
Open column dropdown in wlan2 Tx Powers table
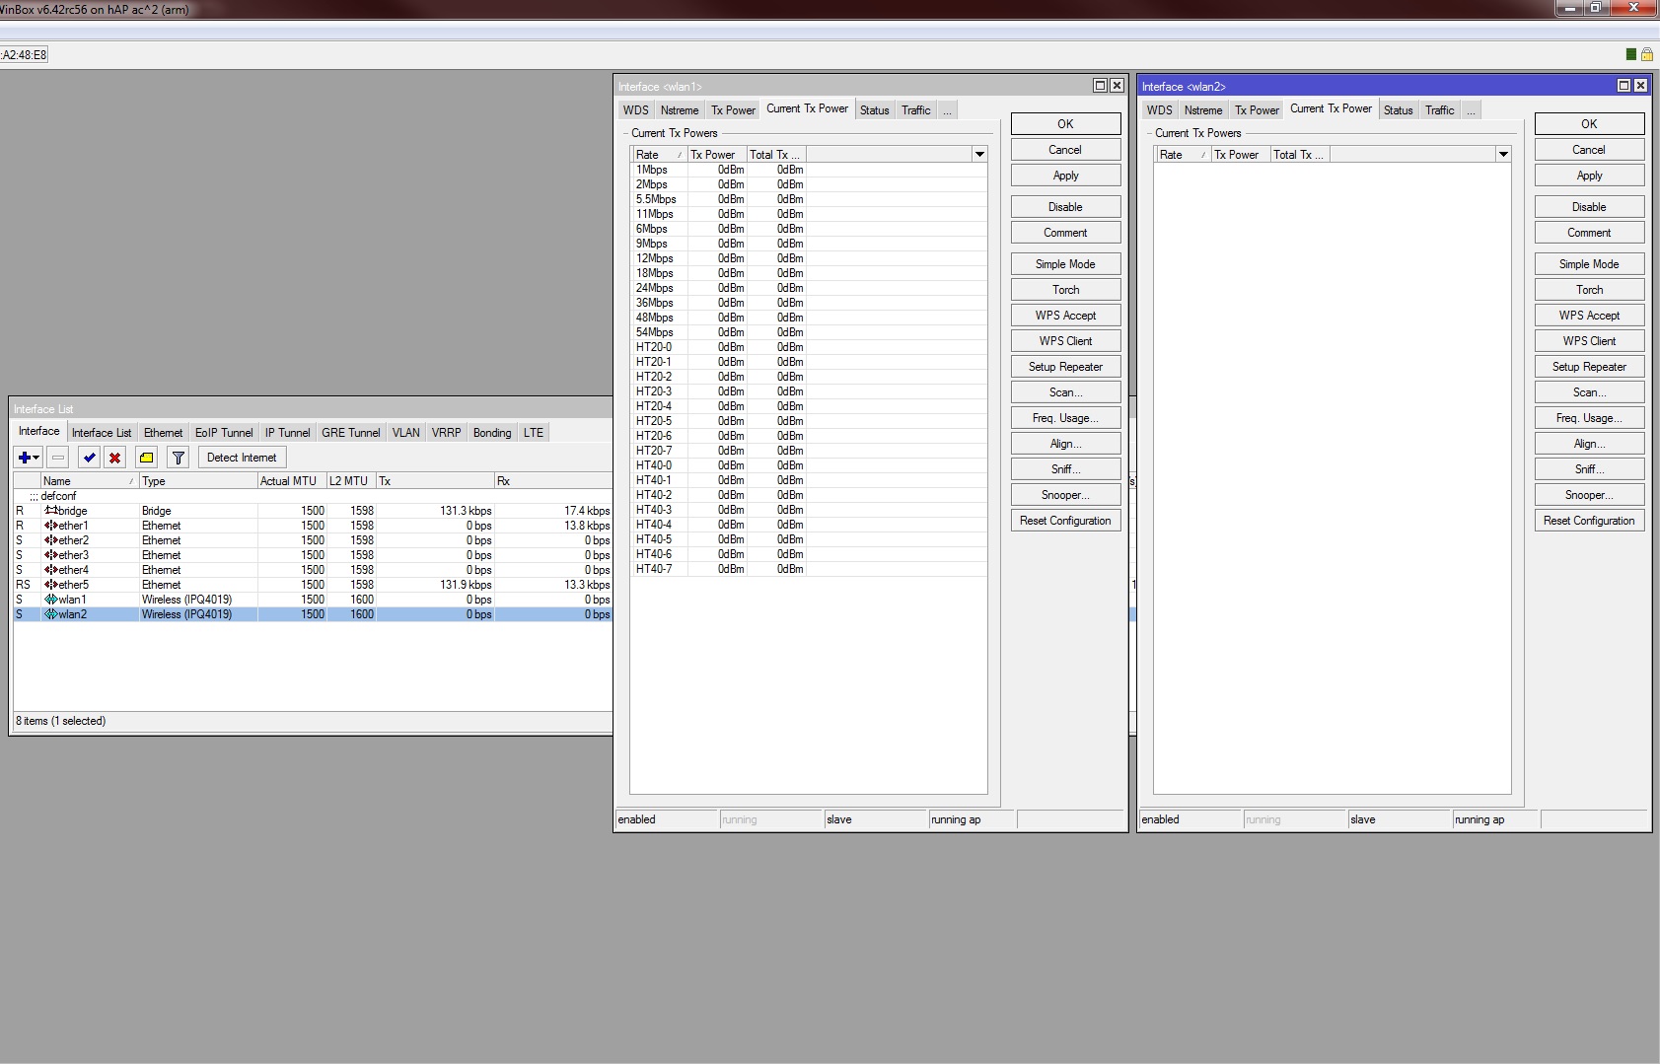[1503, 154]
